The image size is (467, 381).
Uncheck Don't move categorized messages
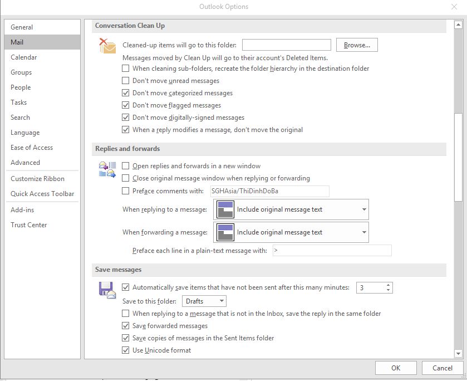coord(126,92)
